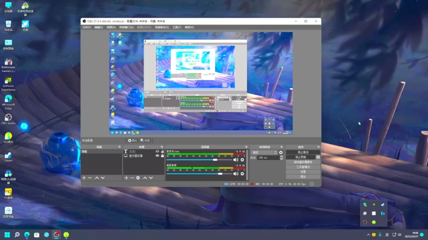The image size is (428, 240).
Task: Select the 显示器采集 display capture source row
Action: [144, 156]
